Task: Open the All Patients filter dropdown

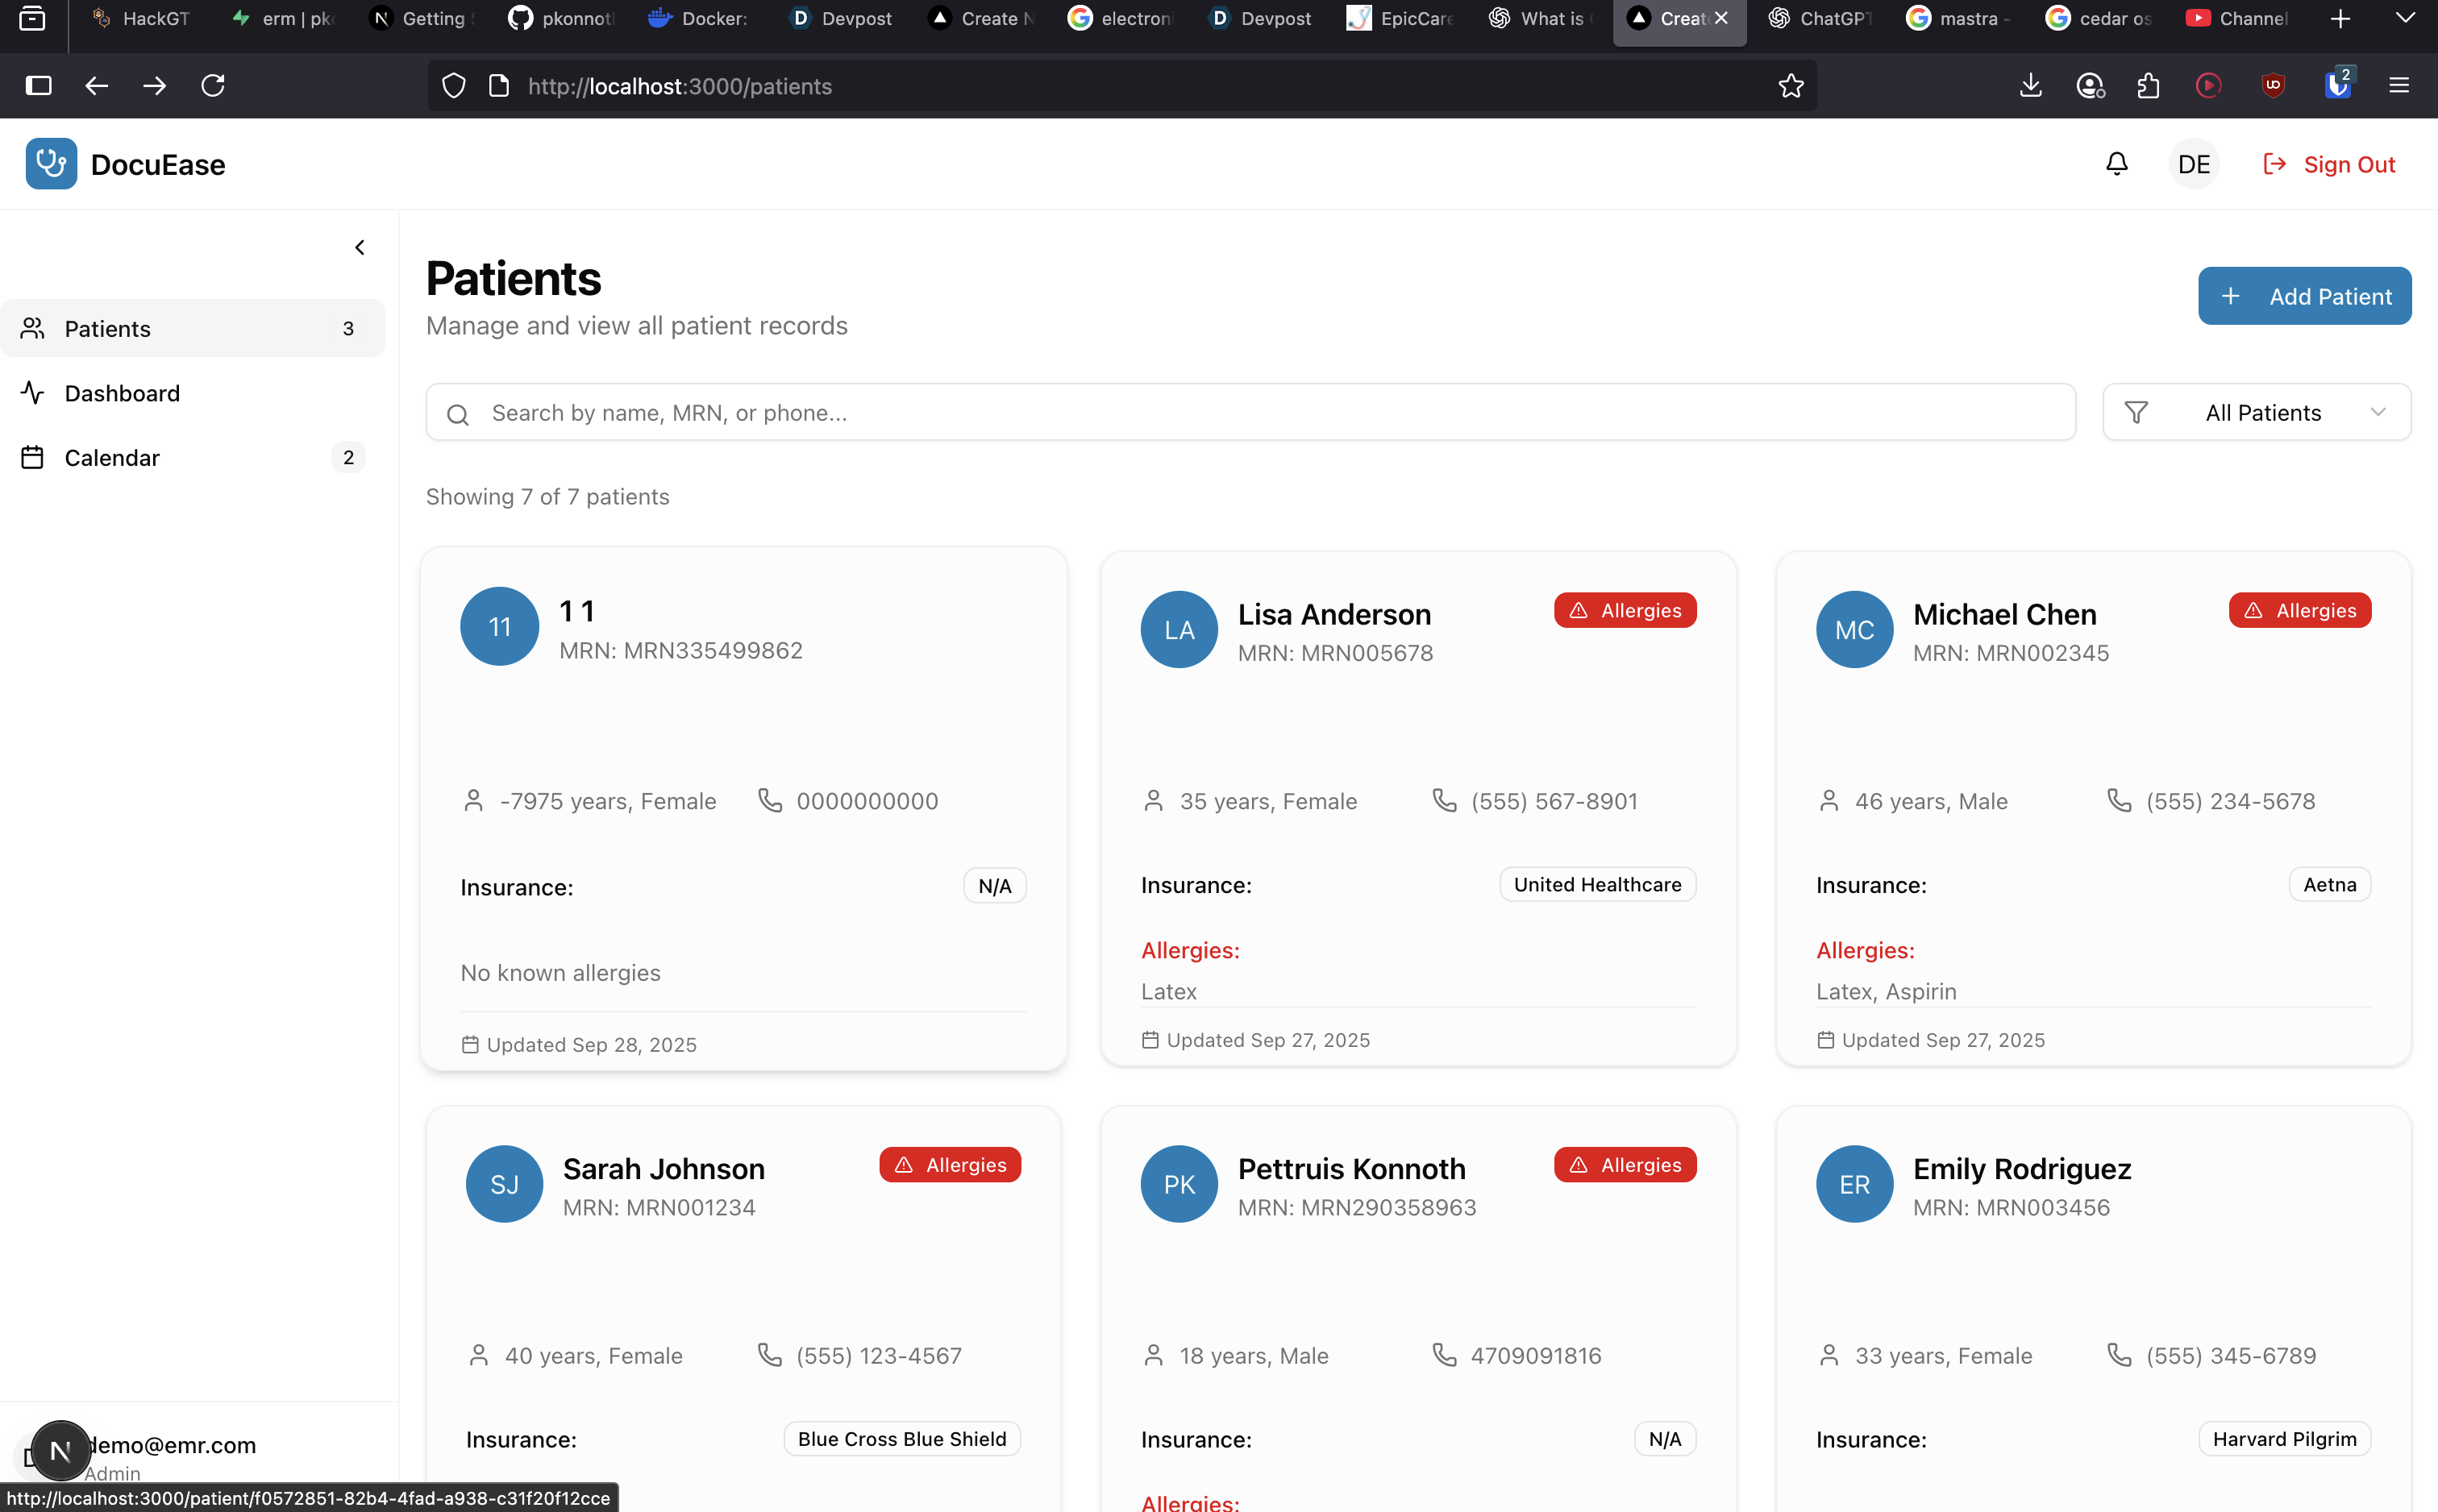Action: click(2256, 412)
